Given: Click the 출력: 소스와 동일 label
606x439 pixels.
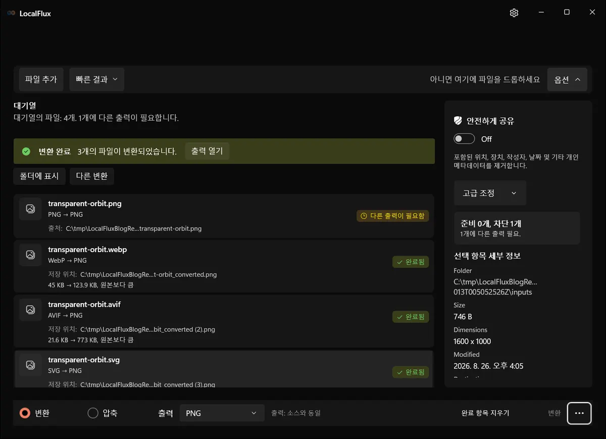Looking at the screenshot, I should pyautogui.click(x=296, y=413).
